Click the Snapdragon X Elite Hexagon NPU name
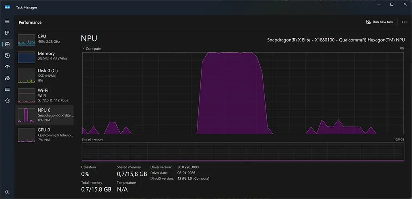Screen dimensions: 412x199 (336, 40)
